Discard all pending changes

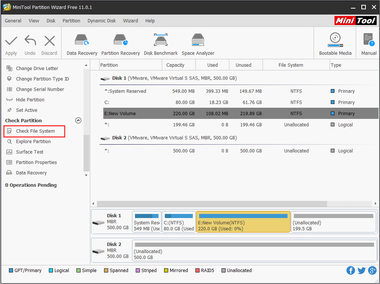coord(49,43)
